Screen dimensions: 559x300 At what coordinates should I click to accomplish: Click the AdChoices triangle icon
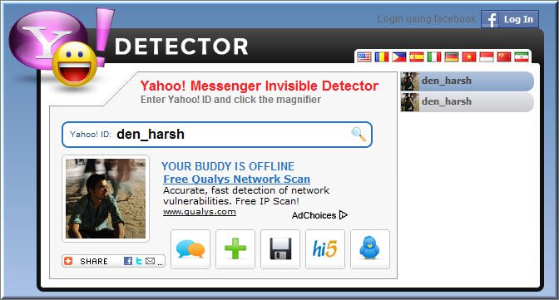tap(344, 215)
